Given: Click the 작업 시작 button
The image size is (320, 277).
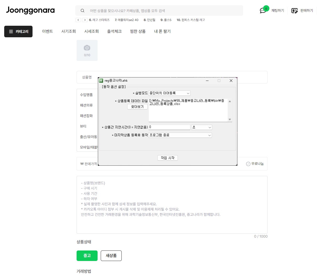Looking at the screenshot, I should point(168,158).
